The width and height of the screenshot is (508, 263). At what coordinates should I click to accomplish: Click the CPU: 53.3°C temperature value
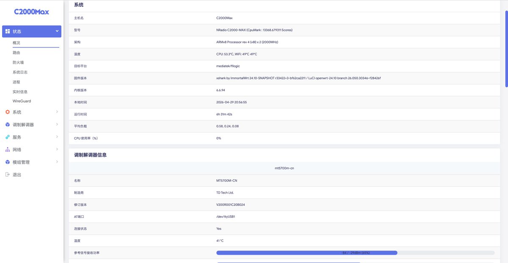click(237, 54)
